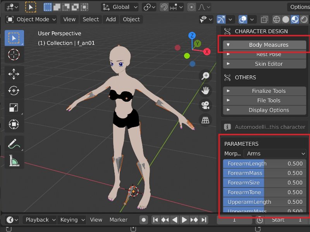Select the Cursor tool in toolbar
310x232 pixels.
(14, 55)
